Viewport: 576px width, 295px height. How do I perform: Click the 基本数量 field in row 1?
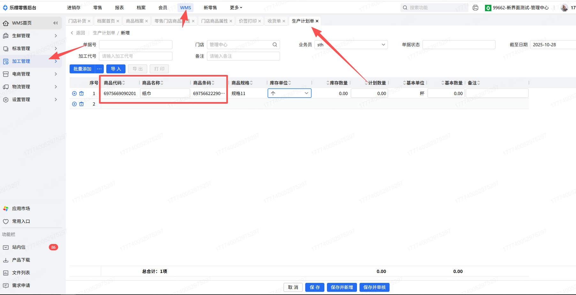[446, 93]
